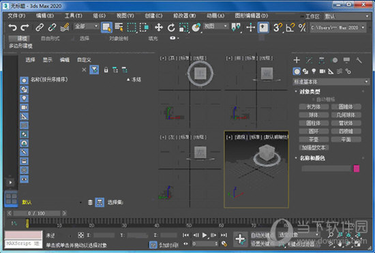Screen dimensions: 375x253
Task: Play the animation
Action: [x=205, y=235]
